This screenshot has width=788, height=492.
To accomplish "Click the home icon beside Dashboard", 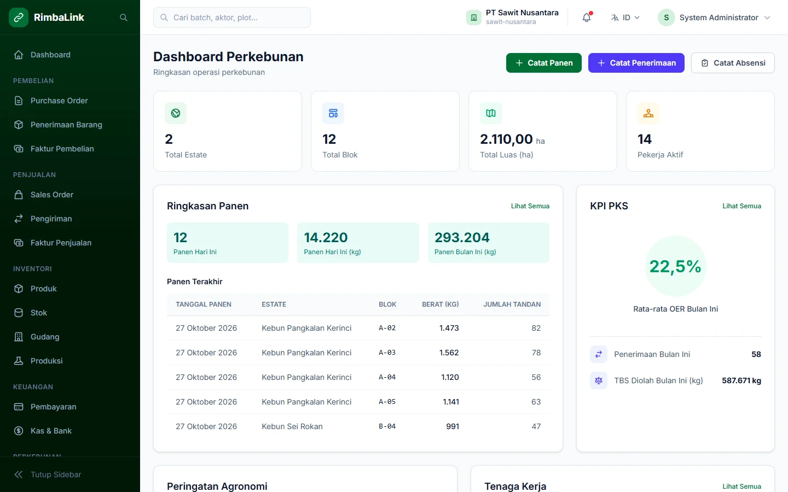I will pos(19,55).
